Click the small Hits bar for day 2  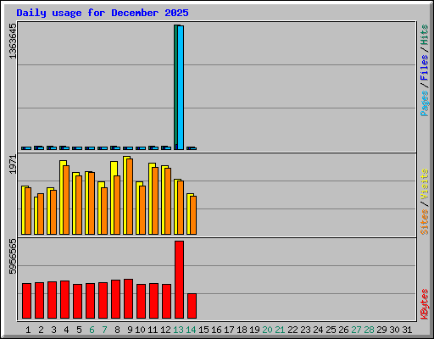point(36,147)
